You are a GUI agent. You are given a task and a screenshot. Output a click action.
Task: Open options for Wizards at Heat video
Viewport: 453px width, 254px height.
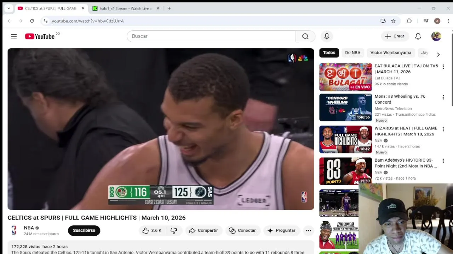pos(443,129)
